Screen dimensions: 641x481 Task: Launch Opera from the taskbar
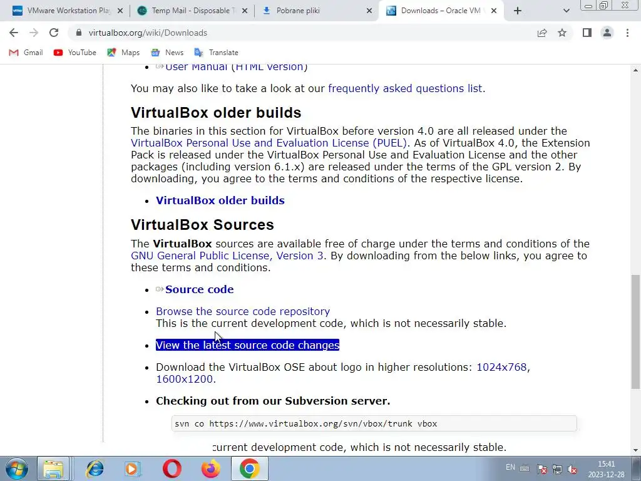pos(172,468)
